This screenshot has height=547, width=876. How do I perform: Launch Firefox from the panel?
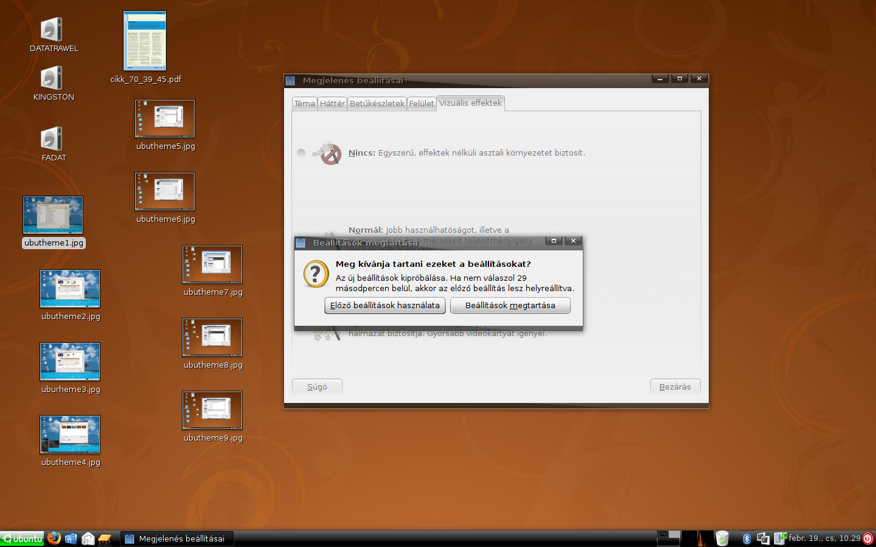point(54,538)
